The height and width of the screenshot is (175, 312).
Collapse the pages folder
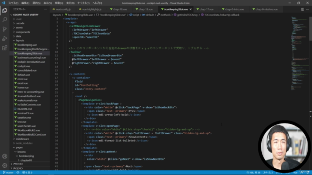coord(19,147)
